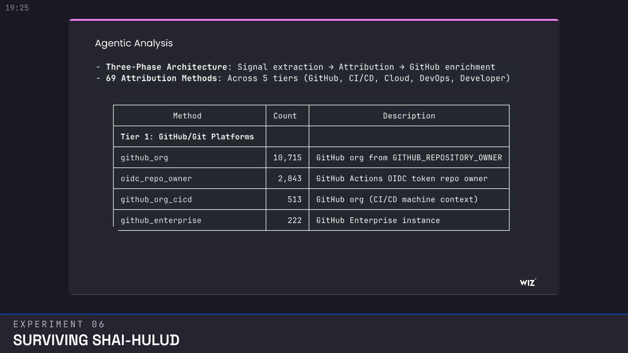Click the Method column header

pyautogui.click(x=187, y=116)
